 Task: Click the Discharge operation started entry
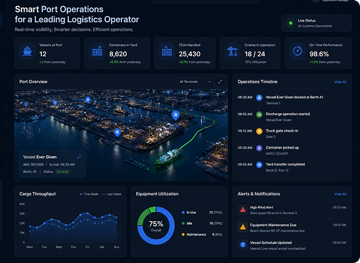(292, 117)
